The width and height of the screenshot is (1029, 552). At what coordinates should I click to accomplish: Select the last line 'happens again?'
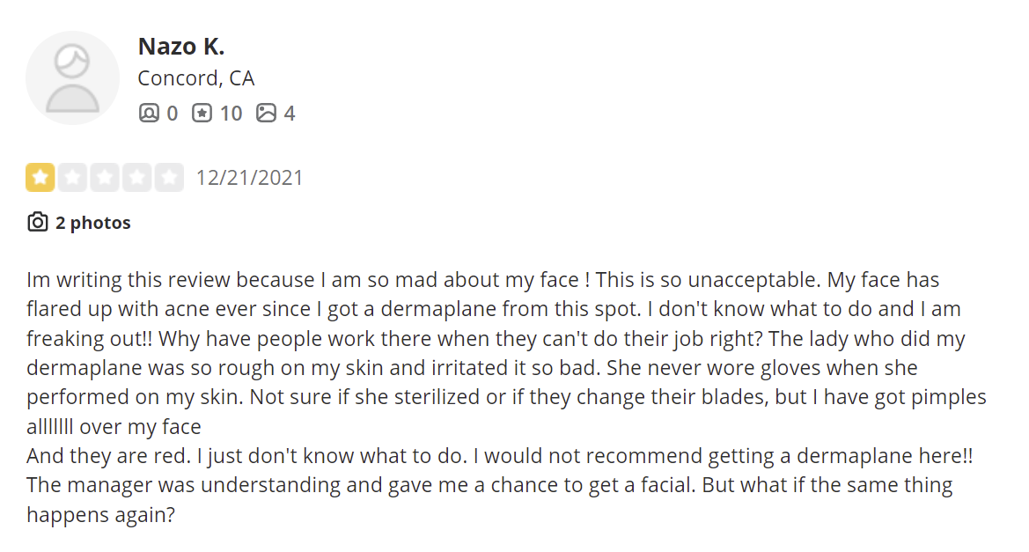101,515
